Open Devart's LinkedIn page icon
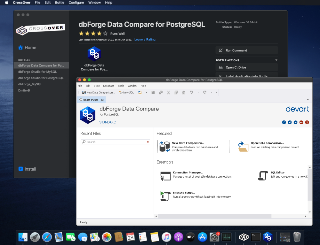 295,122
